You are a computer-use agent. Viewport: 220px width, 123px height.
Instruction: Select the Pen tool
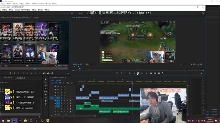pos(46,95)
